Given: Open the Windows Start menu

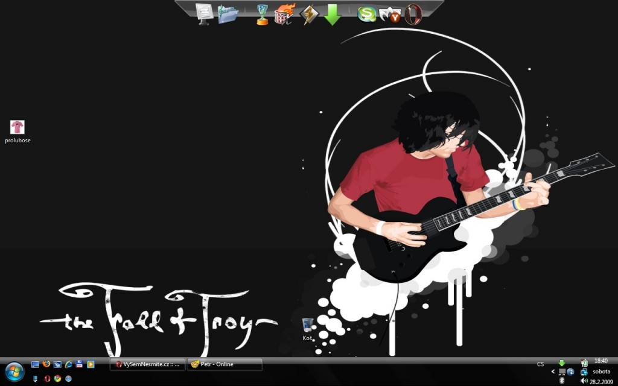Looking at the screenshot, I should point(14,372).
